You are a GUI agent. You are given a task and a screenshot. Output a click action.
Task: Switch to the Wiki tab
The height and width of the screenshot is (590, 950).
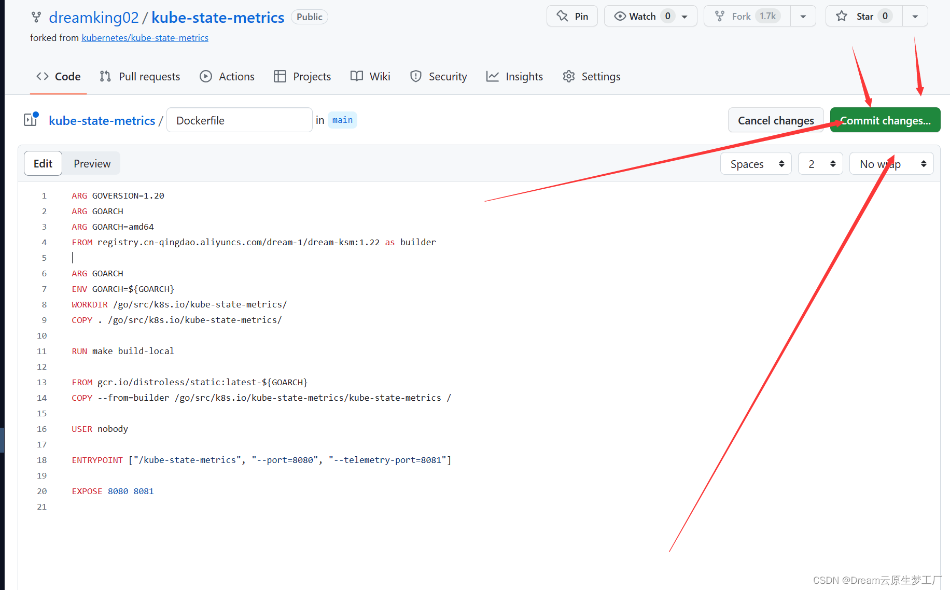370,76
